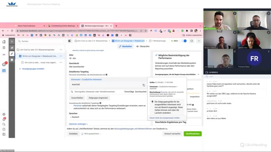Image resolution: width=271 pixels, height=152 pixels.
Task: Click the Ausschließen button
Action: pyautogui.click(x=77, y=98)
